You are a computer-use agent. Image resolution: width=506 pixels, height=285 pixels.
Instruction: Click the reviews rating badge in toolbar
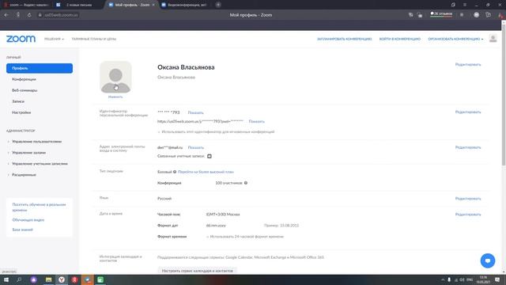tap(441, 14)
